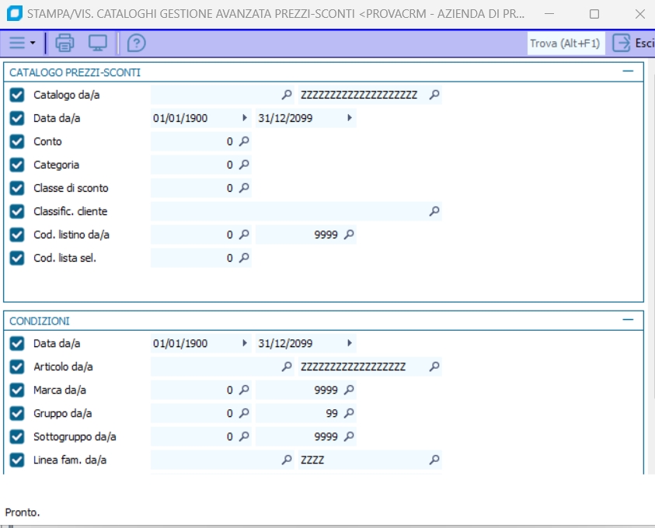Image resolution: width=655 pixels, height=528 pixels.
Task: Toggle the Classe di sconto checkbox
Action: tap(17, 188)
